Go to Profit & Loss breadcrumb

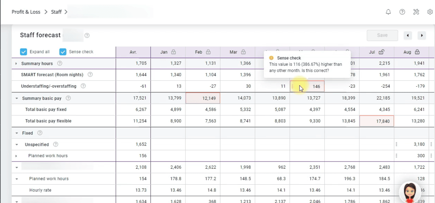26,12
